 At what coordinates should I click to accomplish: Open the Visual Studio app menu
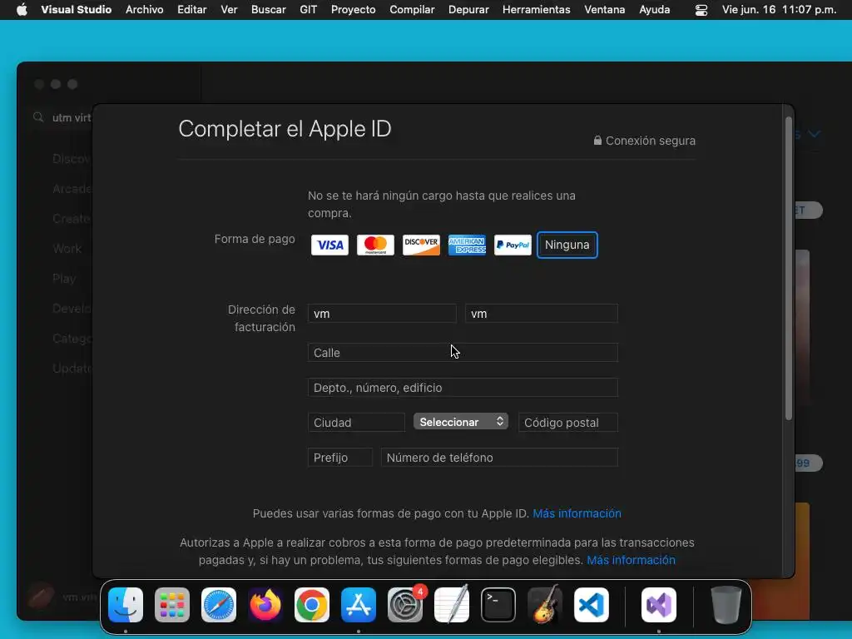pos(76,10)
